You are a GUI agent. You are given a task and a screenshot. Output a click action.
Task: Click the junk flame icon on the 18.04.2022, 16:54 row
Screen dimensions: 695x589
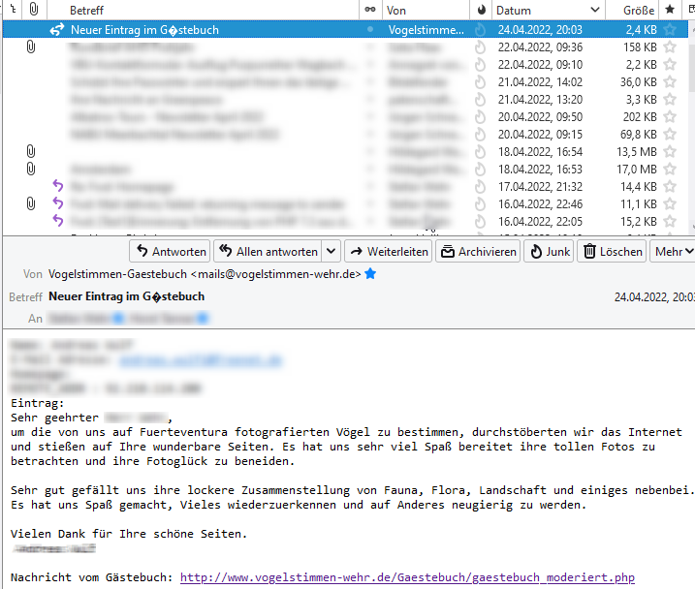480,151
